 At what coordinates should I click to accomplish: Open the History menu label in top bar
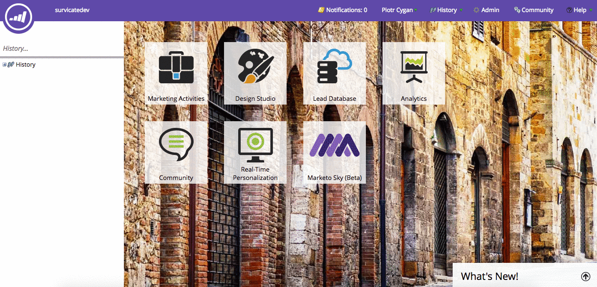coord(447,10)
